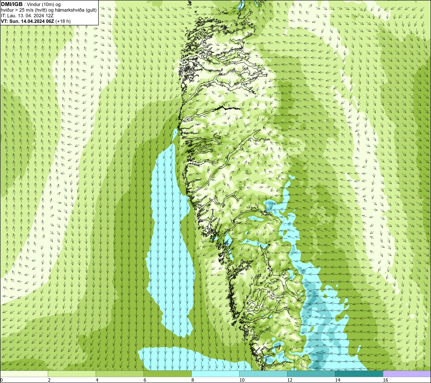Viewport: 431px width, 383px height.
Task: Click the scale label '0'
Action: (1, 380)
